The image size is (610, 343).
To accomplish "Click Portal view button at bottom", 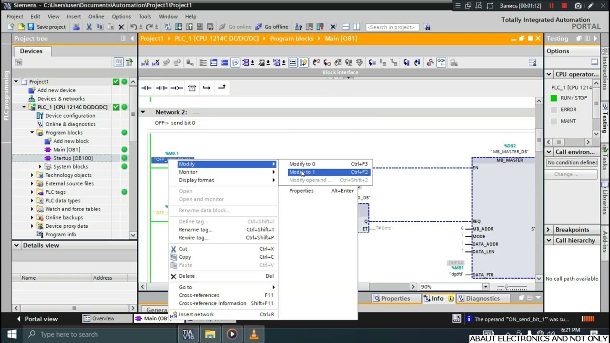I will 37,319.
